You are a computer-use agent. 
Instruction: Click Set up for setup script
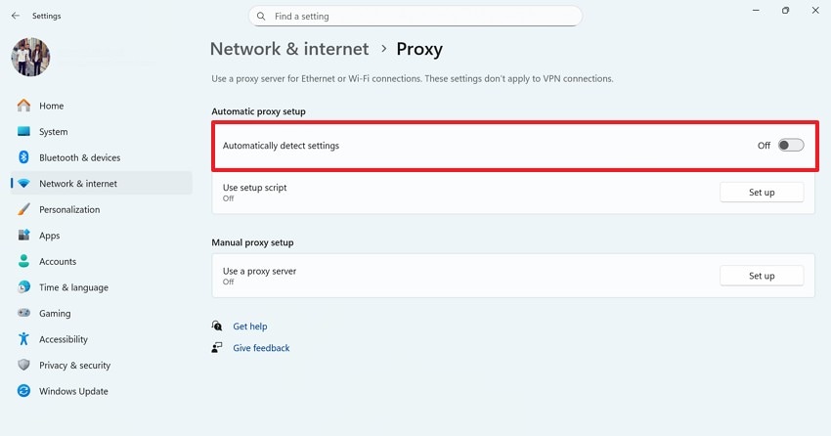[762, 193]
